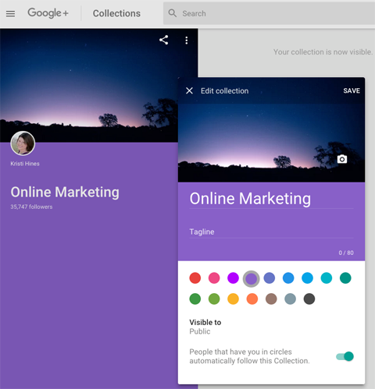Open the three-dot more options menu
375x389 pixels.
tap(187, 41)
